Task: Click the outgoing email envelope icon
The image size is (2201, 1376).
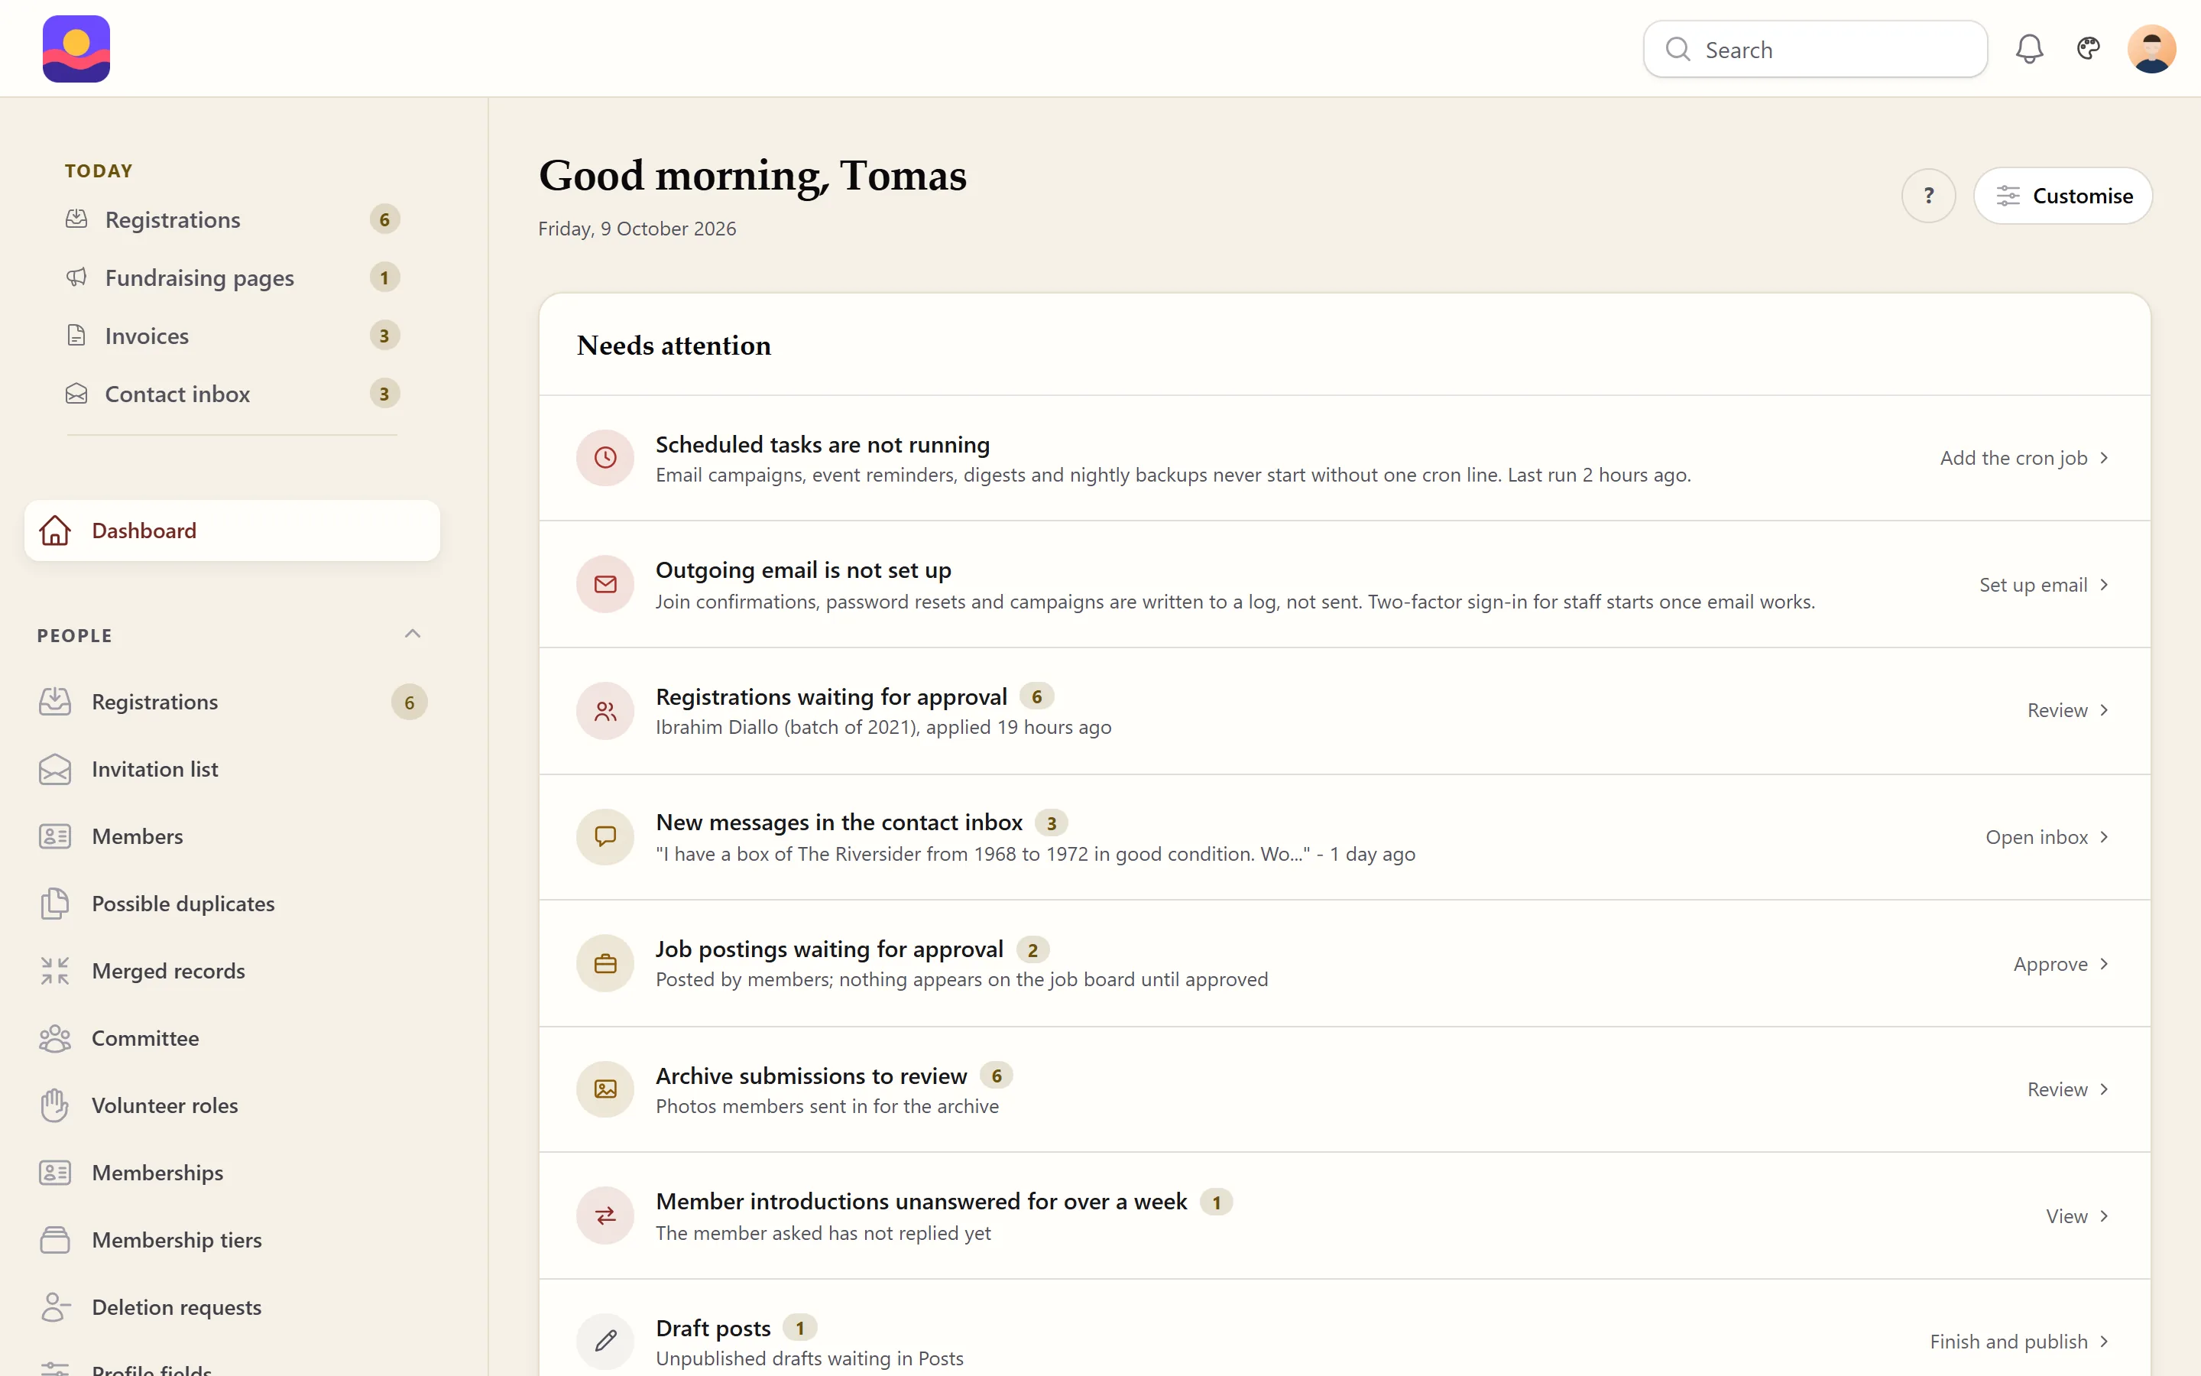Action: [605, 584]
